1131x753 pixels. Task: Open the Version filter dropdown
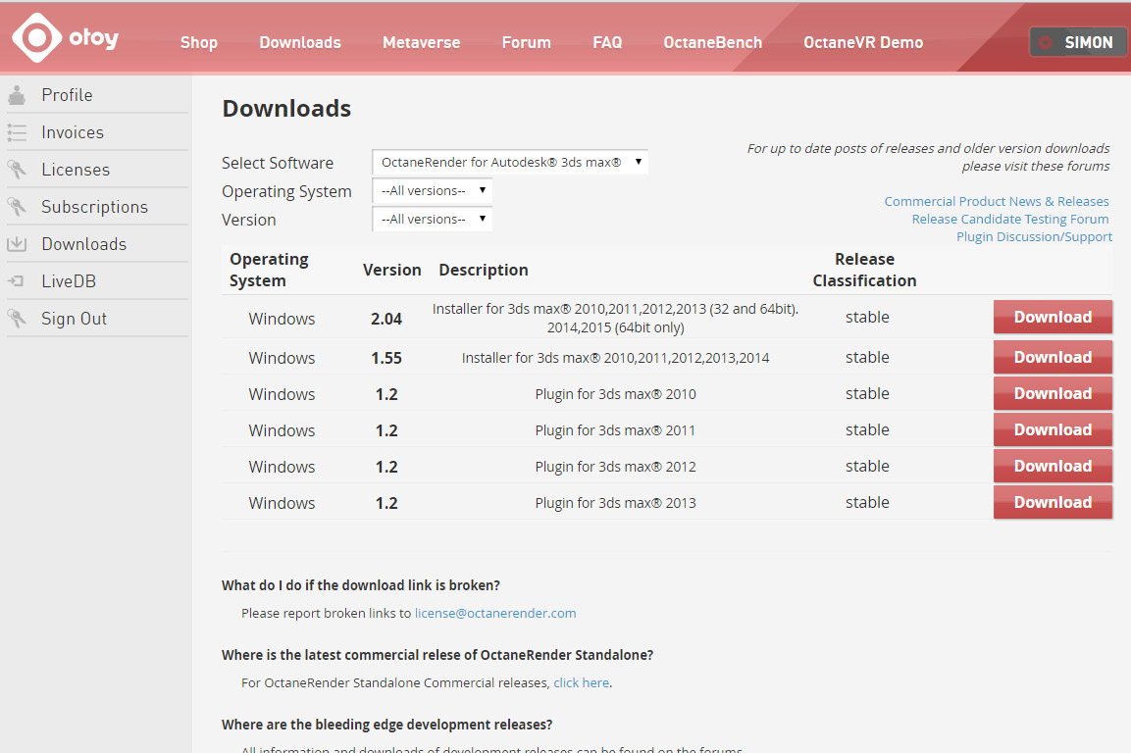(x=432, y=220)
